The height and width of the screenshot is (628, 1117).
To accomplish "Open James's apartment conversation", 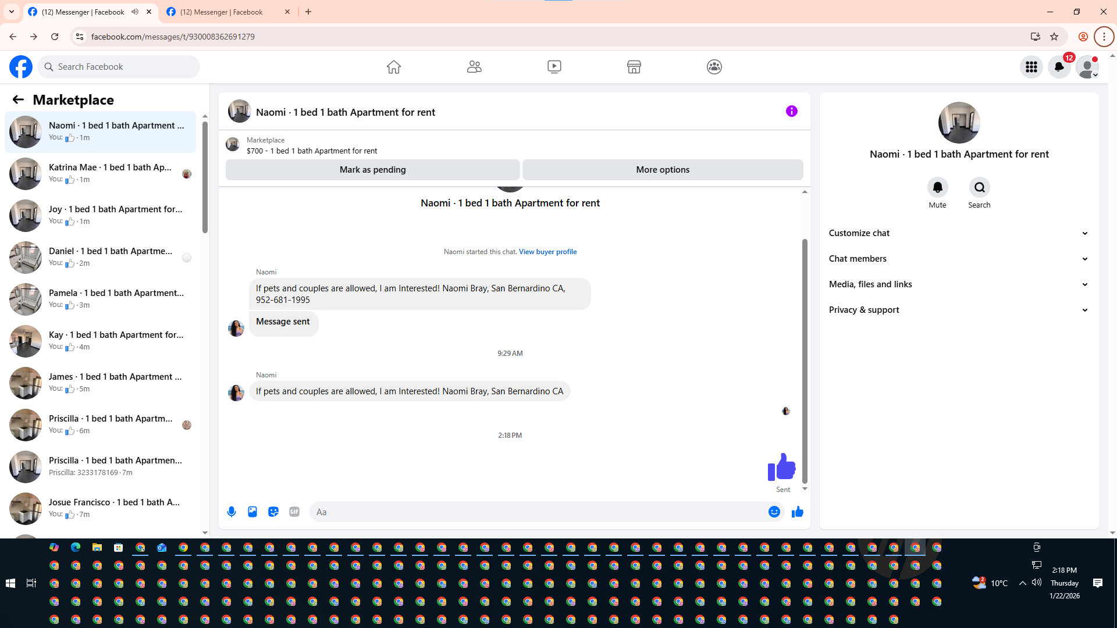I will (x=100, y=383).
